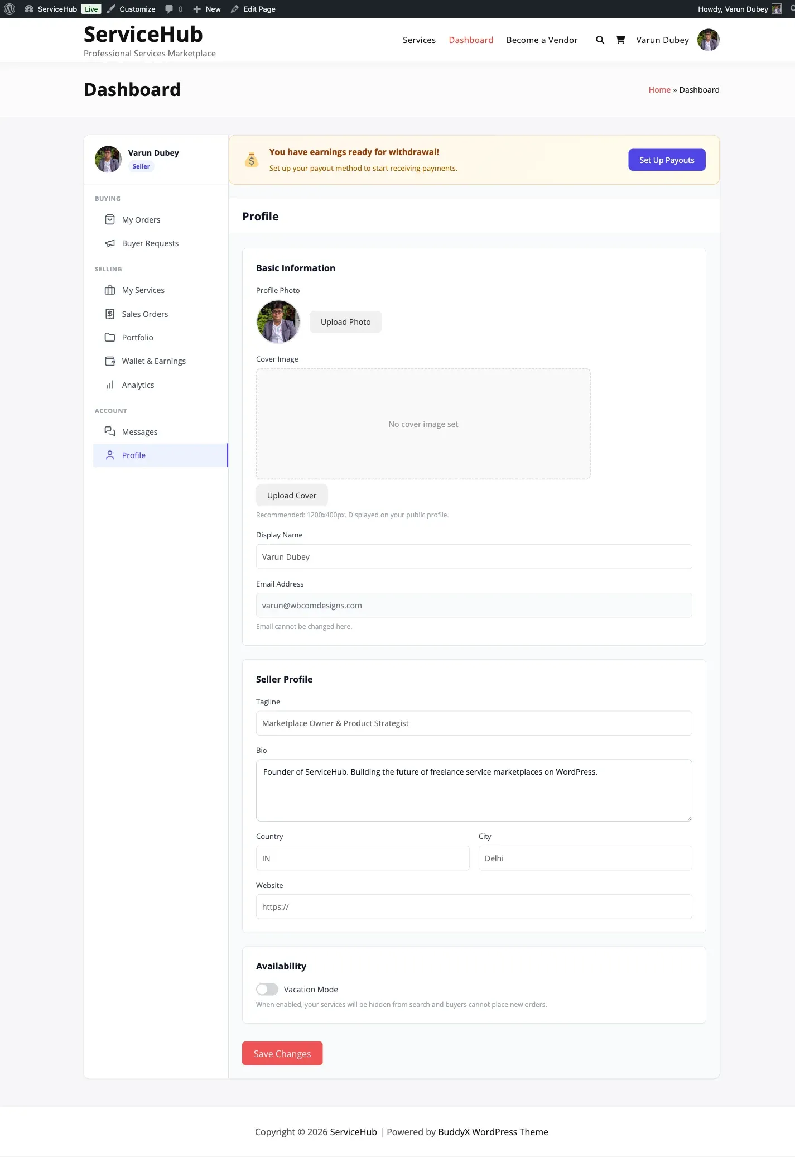Open Become a Vendor menu item

(542, 40)
